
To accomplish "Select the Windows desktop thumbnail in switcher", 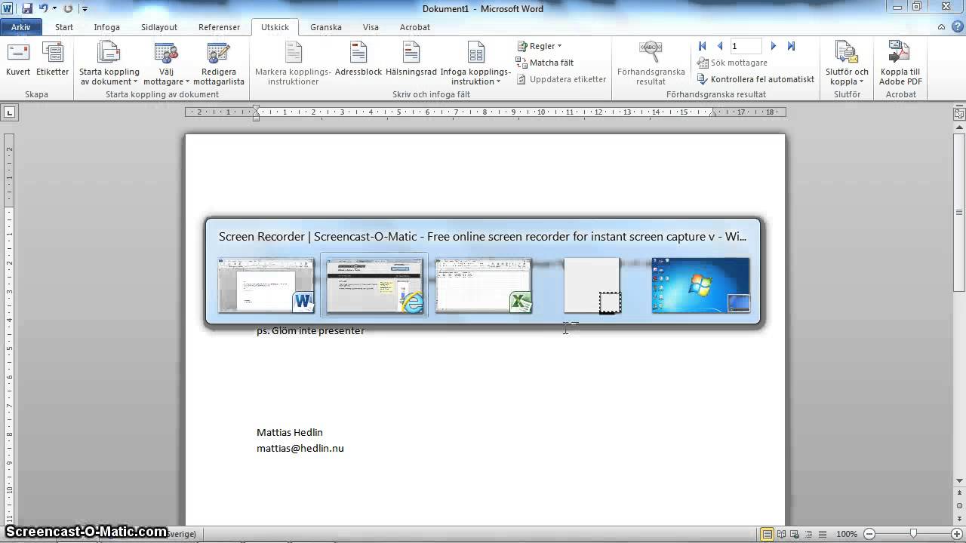I will (x=701, y=285).
